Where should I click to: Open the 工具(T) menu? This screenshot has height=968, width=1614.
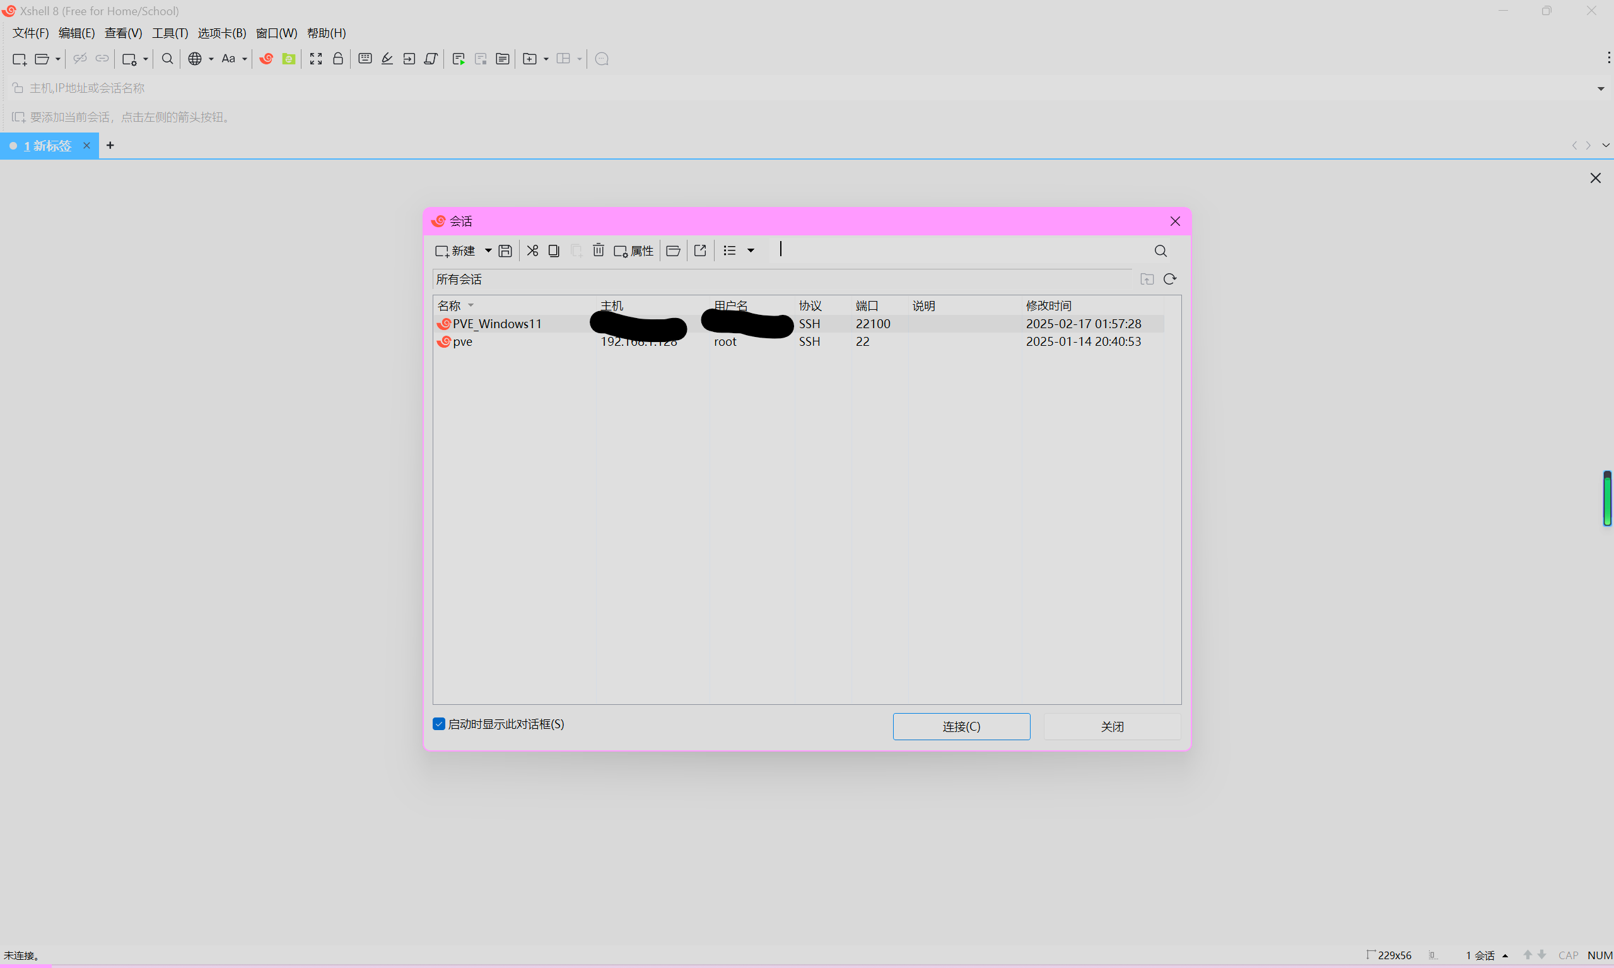(170, 33)
